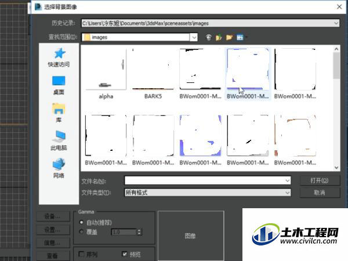Go back to last visited folder
Screen dimensions: 348x261
208,37
